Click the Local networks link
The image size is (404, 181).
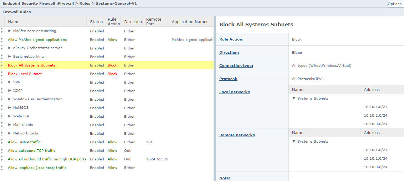[x=235, y=92]
